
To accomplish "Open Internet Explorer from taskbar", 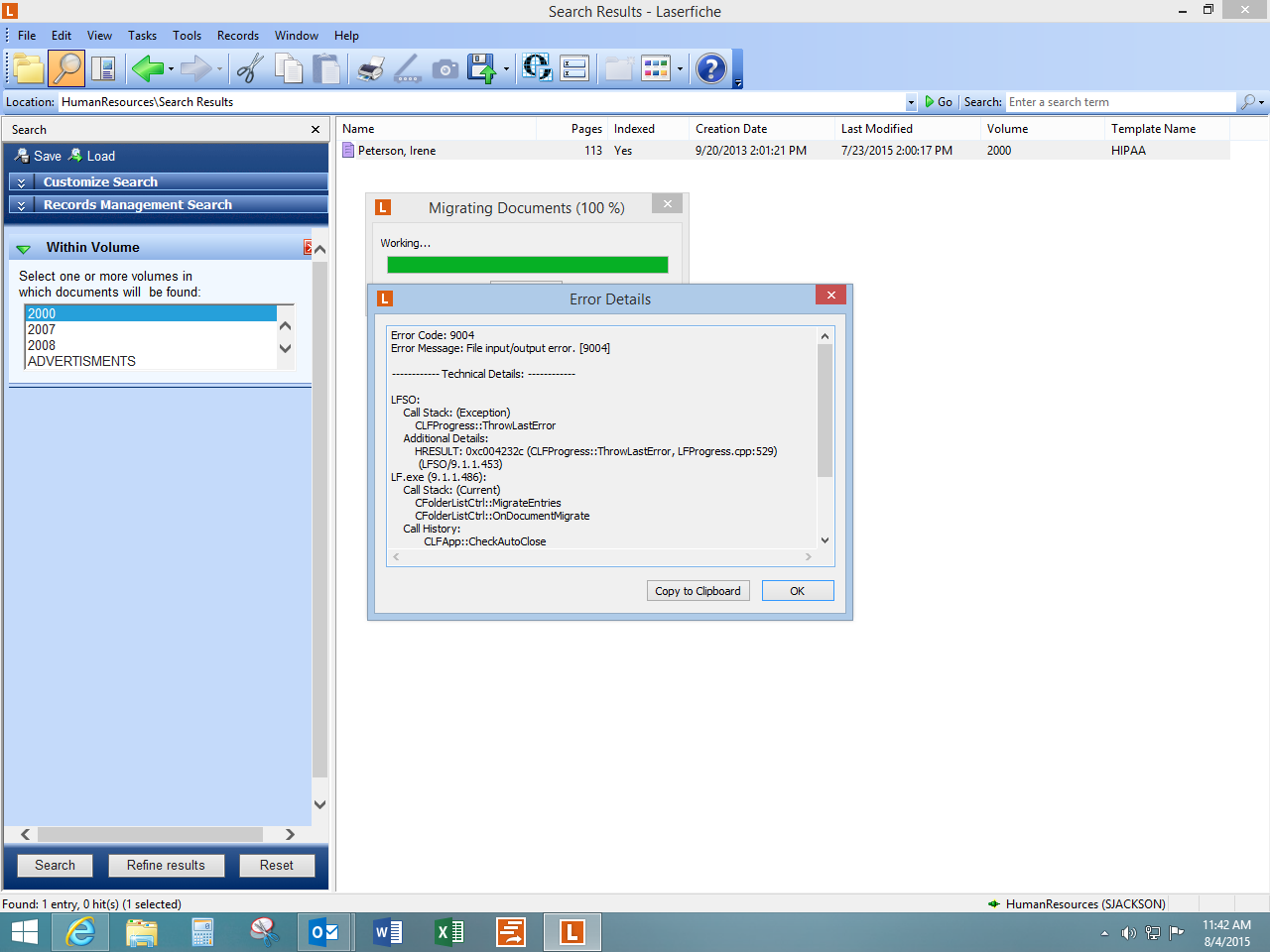I will 80,932.
